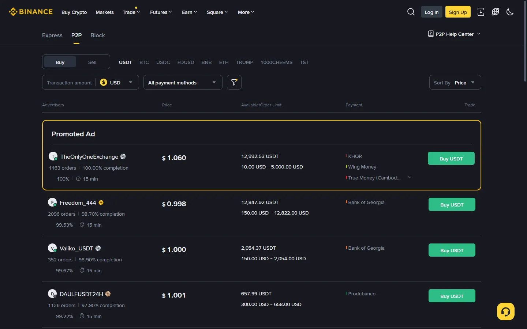Screen dimensions: 527x329
Task: Click the Log In button
Action: coord(431,12)
